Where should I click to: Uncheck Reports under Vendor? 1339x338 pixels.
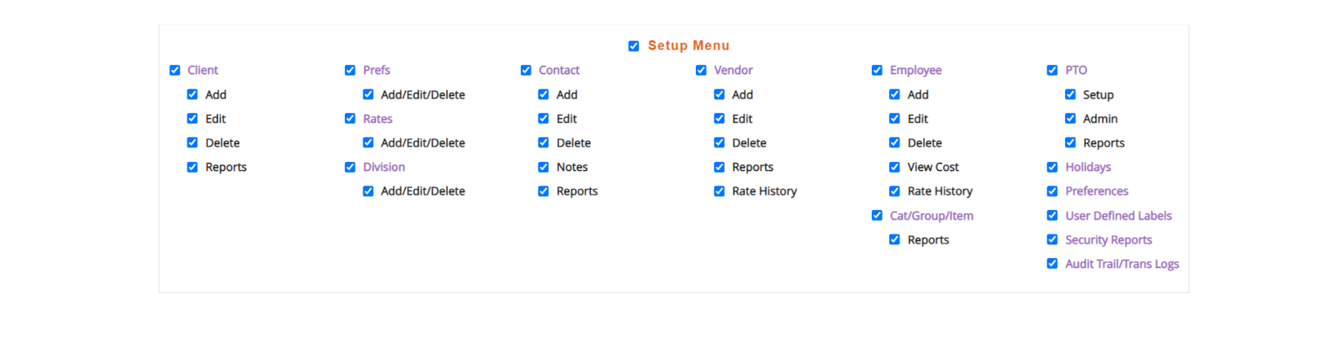coord(720,167)
